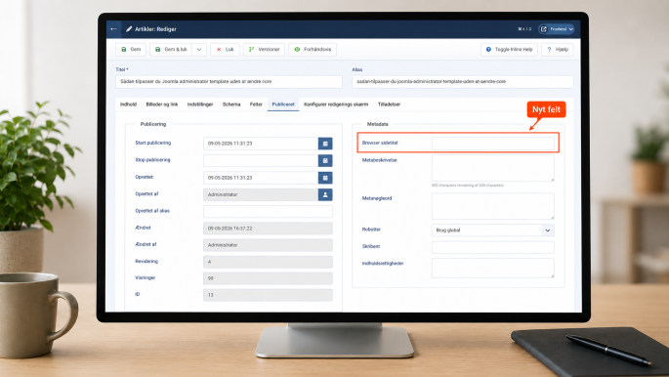Click the Browser sidetitel input field
669x377 pixels.
[x=493, y=144]
